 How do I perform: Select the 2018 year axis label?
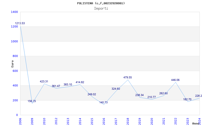click(x=128, y=121)
